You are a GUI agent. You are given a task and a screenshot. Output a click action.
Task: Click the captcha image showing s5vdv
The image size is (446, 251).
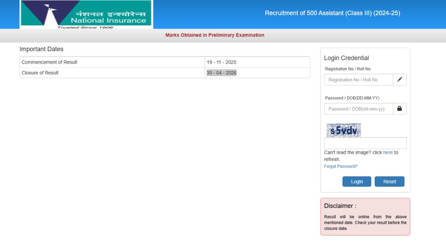coord(343,131)
